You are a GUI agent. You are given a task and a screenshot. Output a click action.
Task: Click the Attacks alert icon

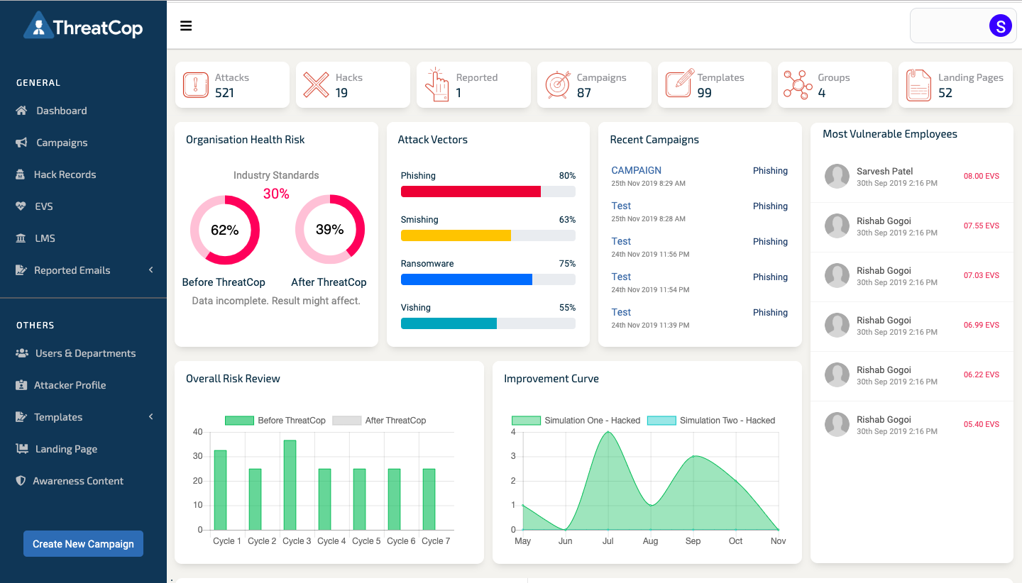pyautogui.click(x=195, y=85)
